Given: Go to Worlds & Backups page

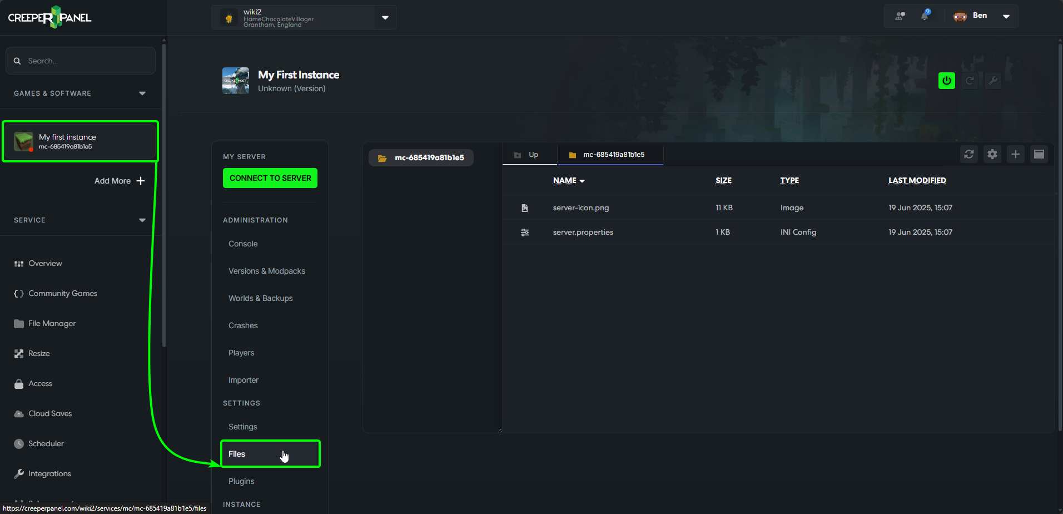Looking at the screenshot, I should (260, 298).
